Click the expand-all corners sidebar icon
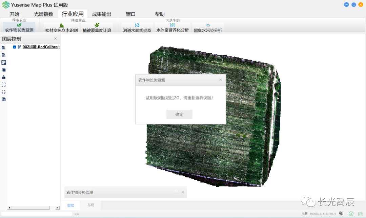Viewport: 366px width, 218px height. 3,85
